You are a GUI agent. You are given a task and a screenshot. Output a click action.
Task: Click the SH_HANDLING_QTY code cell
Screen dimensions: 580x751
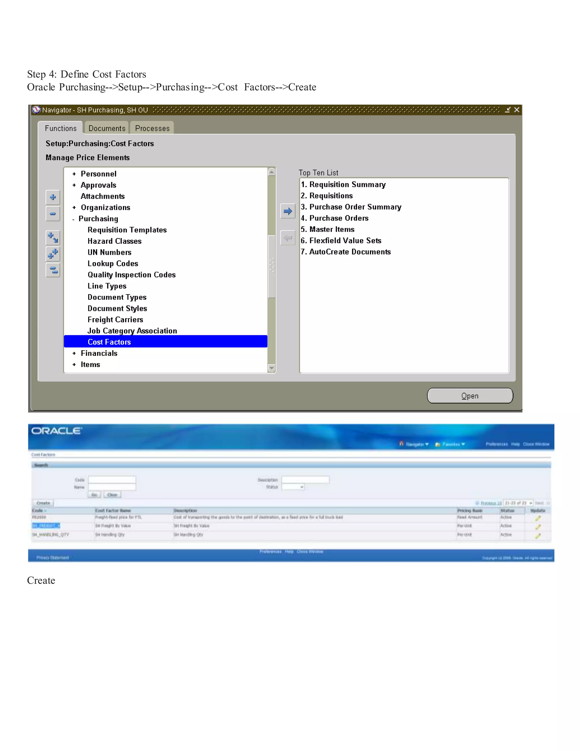[x=50, y=535]
